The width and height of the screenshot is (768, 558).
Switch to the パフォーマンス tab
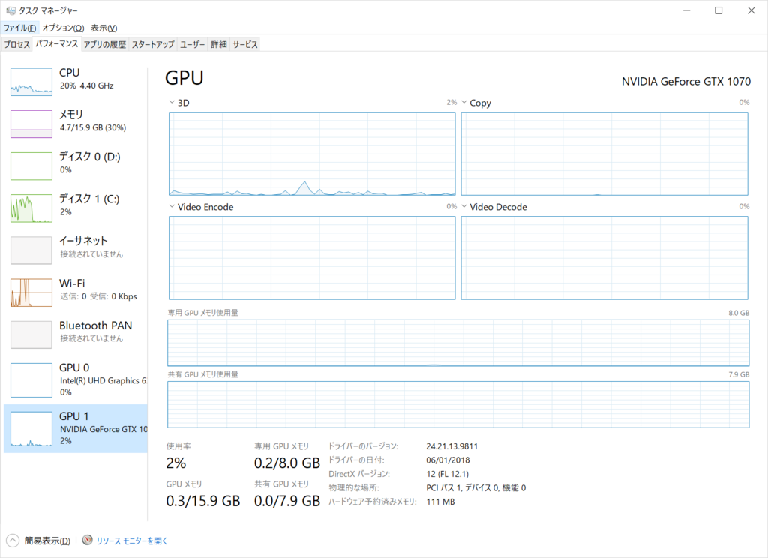(x=57, y=44)
